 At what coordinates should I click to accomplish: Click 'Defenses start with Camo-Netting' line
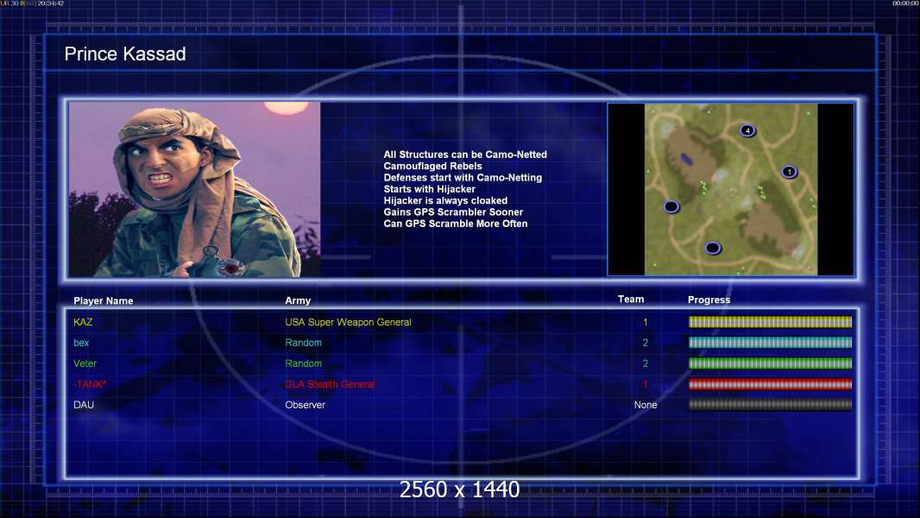click(463, 178)
